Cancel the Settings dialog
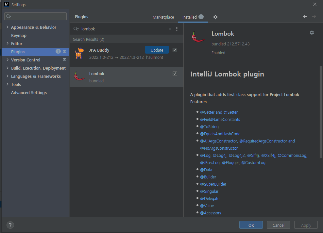This screenshot has width=323, height=233. (x=278, y=225)
